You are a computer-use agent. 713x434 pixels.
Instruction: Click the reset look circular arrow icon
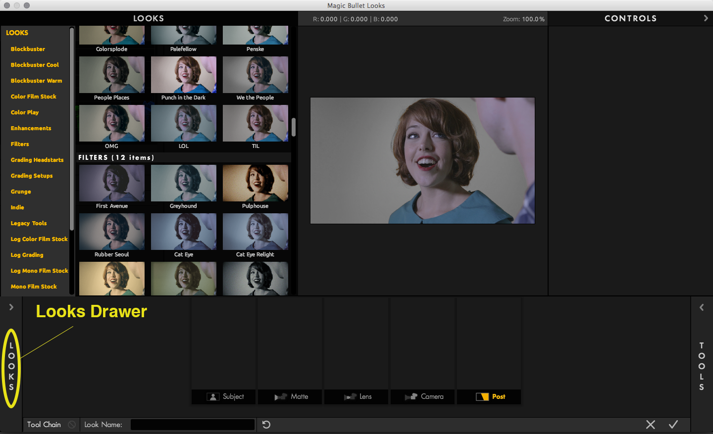tap(266, 425)
